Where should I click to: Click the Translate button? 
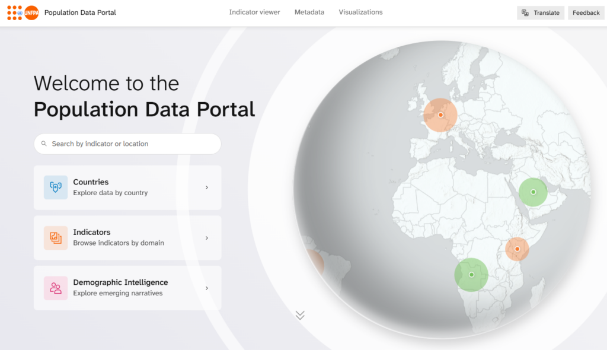(541, 13)
